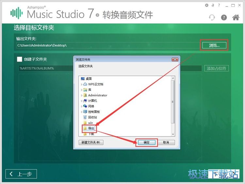The width and height of the screenshot is (245, 184).
Task: Select the Administrator label in tree
Action: coord(98,95)
